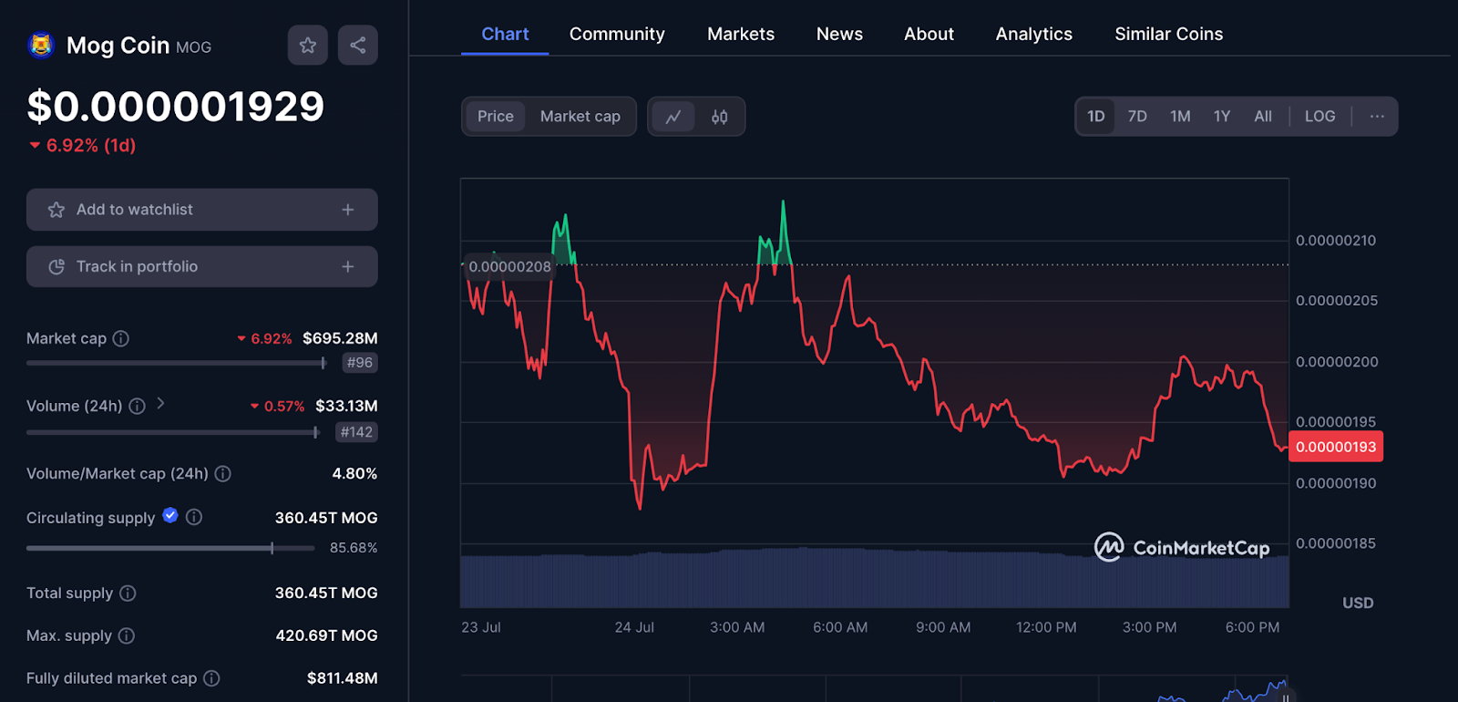Click the #96 market cap rank badge
Screen dimensions: 1458x702
360,363
